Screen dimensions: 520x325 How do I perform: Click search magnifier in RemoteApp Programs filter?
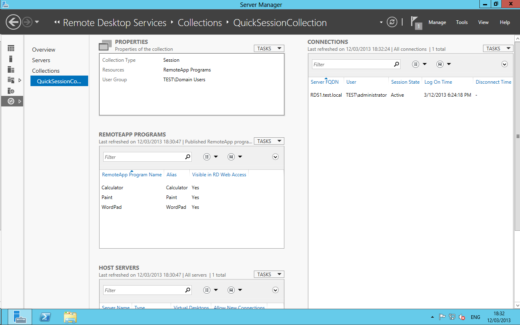coord(188,157)
